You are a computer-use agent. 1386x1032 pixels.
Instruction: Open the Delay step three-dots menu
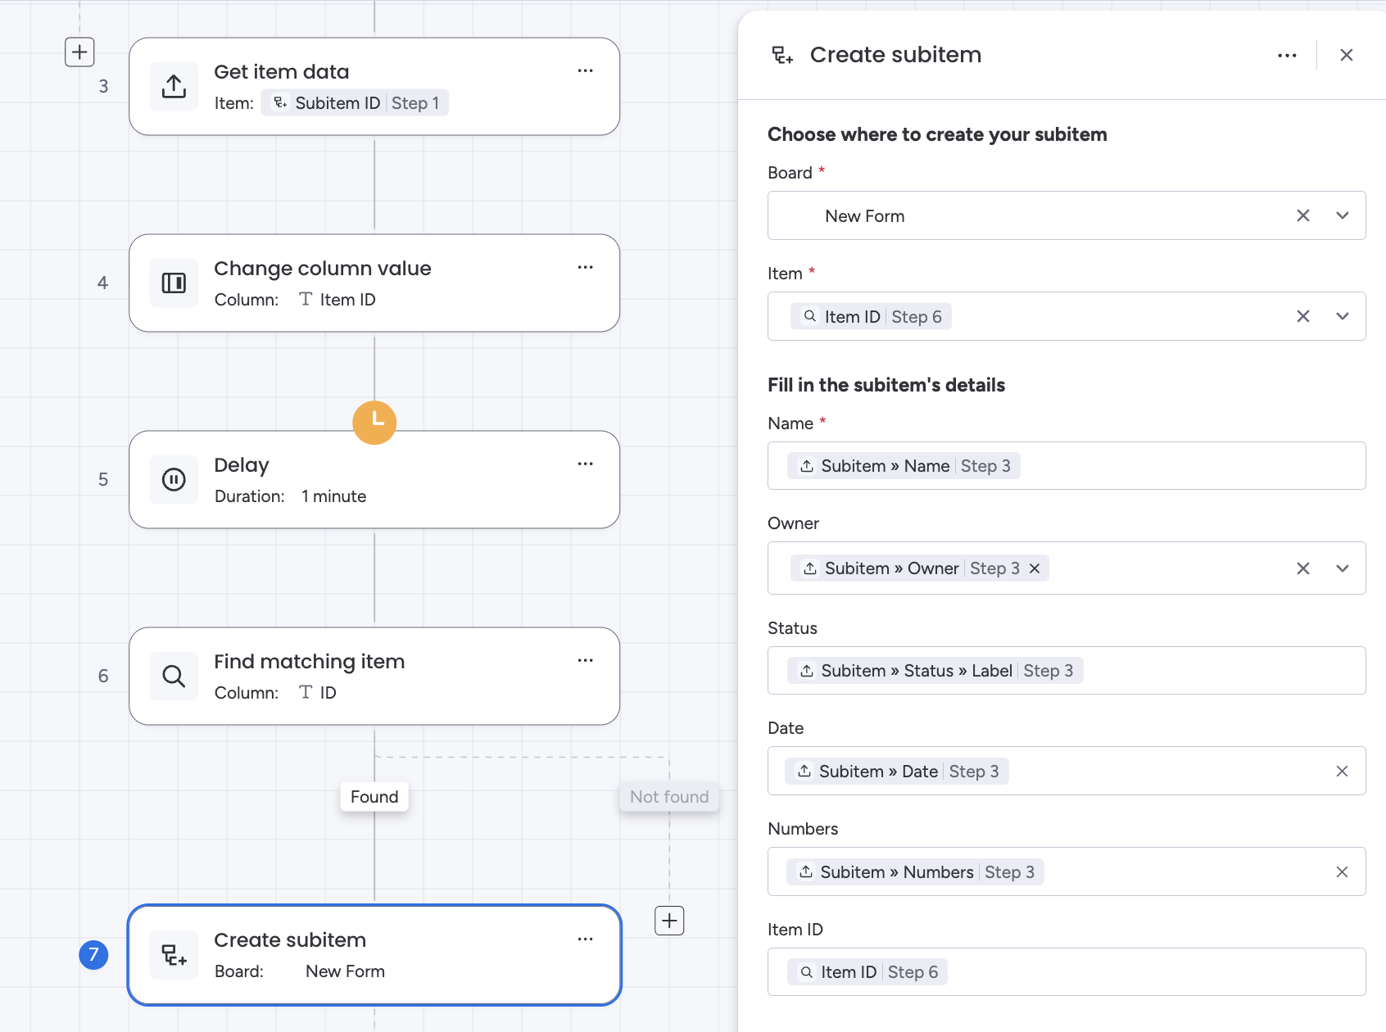click(x=585, y=464)
